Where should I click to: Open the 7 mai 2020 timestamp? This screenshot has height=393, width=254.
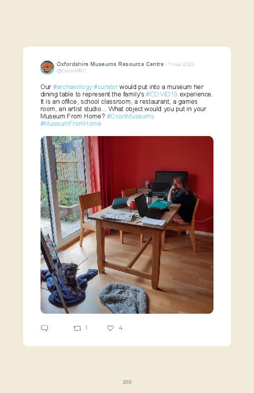(181, 65)
